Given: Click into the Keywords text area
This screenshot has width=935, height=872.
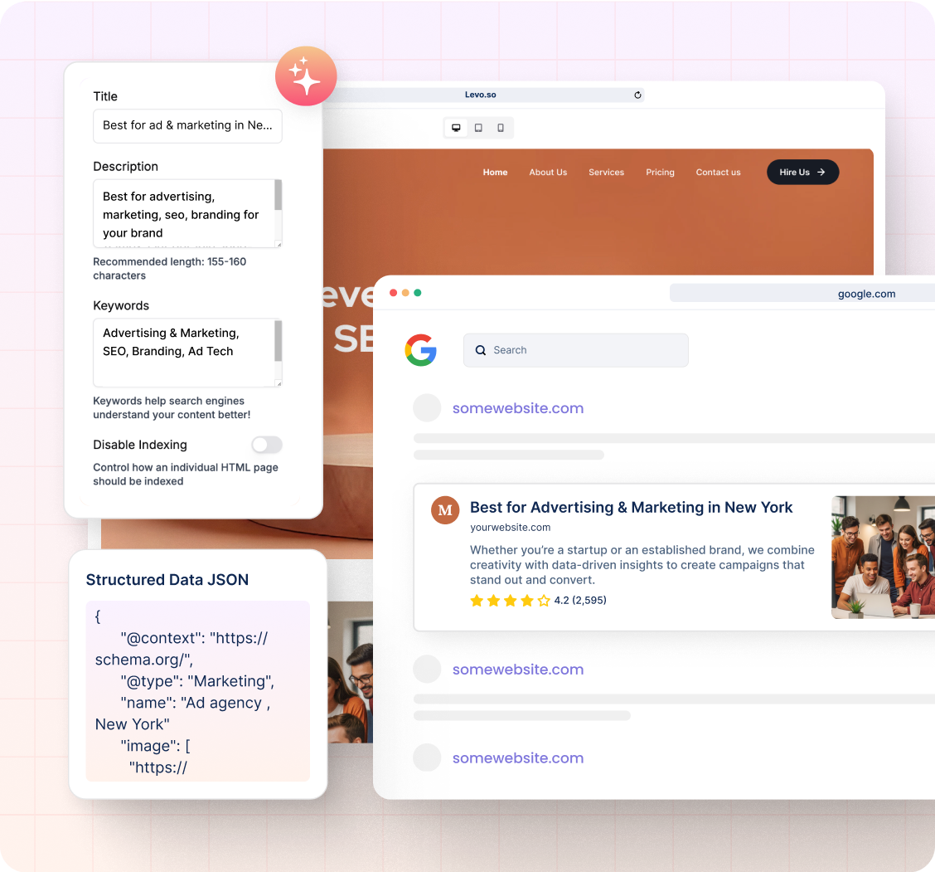Looking at the screenshot, I should click(184, 352).
